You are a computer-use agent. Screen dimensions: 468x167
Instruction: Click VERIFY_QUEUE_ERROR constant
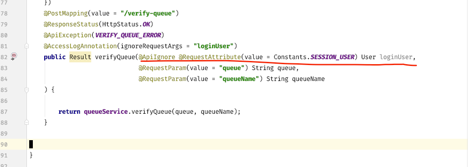click(128, 35)
